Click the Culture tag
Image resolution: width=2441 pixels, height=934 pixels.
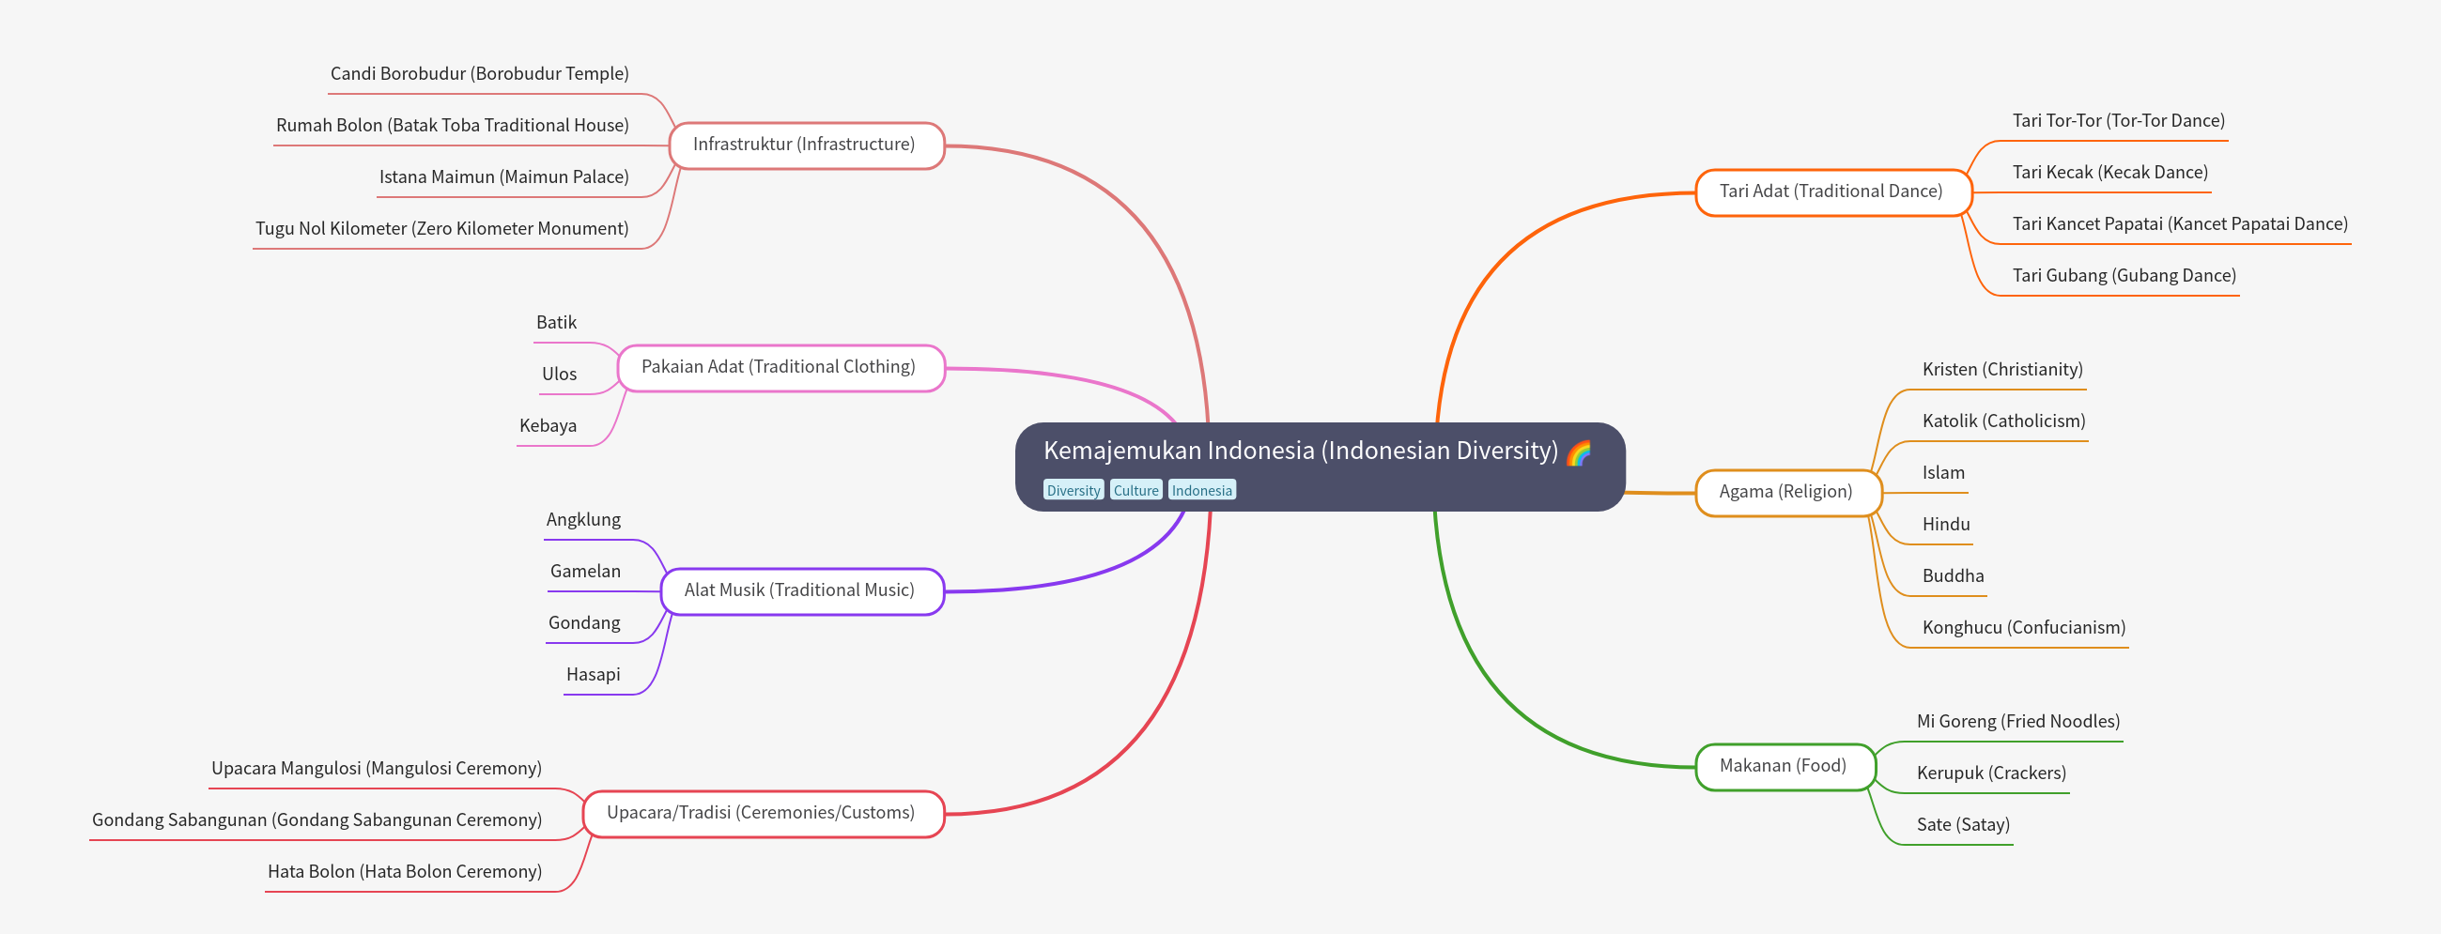tap(1136, 490)
